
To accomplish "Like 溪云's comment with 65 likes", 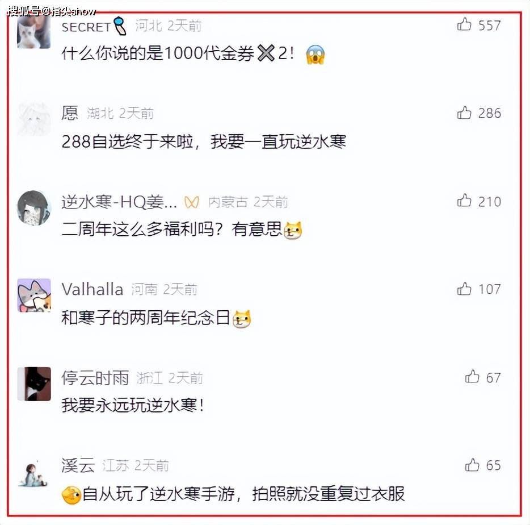I will coord(472,465).
